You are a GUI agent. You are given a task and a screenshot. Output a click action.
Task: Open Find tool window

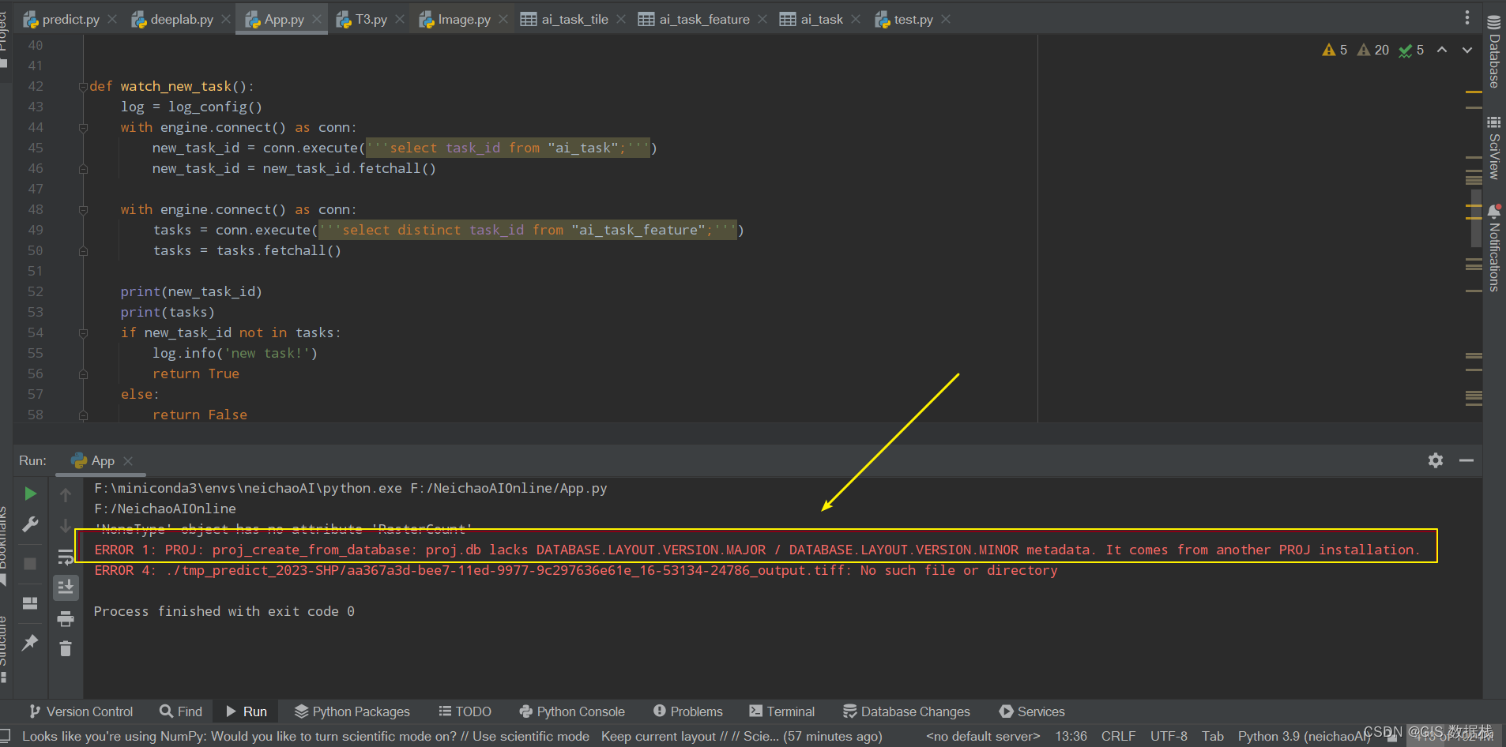(181, 711)
